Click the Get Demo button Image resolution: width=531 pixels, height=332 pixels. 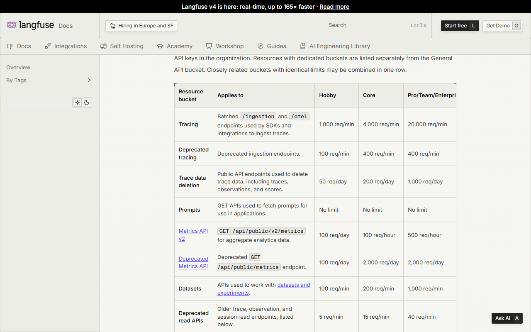[x=502, y=26]
